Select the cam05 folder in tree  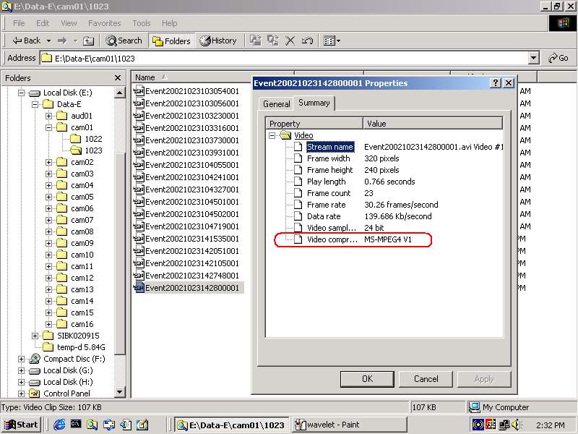click(x=75, y=197)
